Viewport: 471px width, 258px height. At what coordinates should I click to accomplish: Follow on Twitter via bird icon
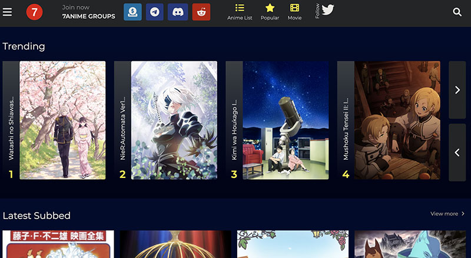(x=328, y=9)
